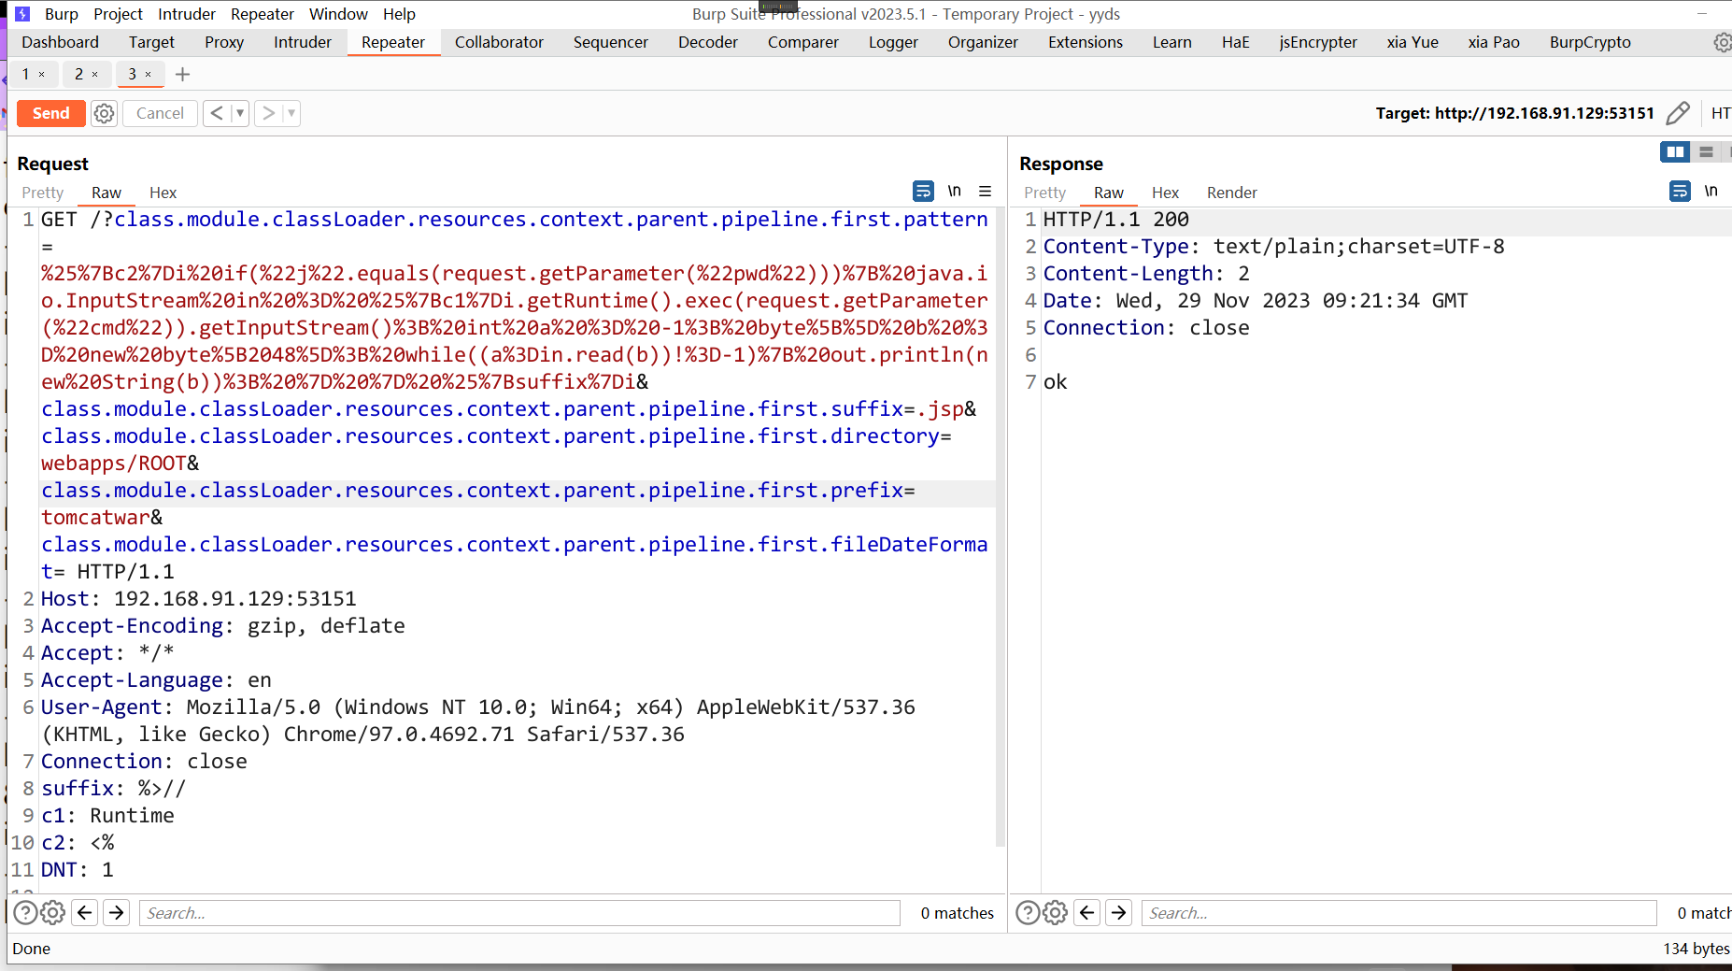This screenshot has height=971, width=1732.
Task: Click the Cancel button
Action: (x=160, y=113)
